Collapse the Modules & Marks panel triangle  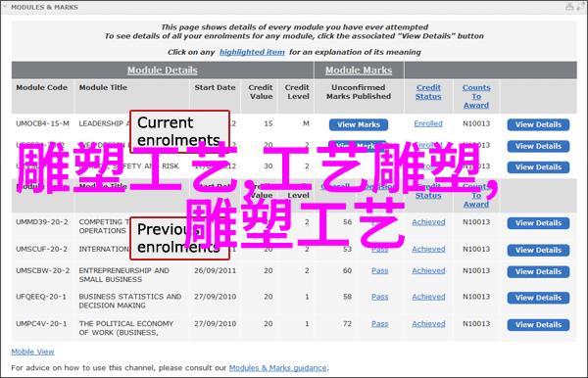tap(5, 7)
